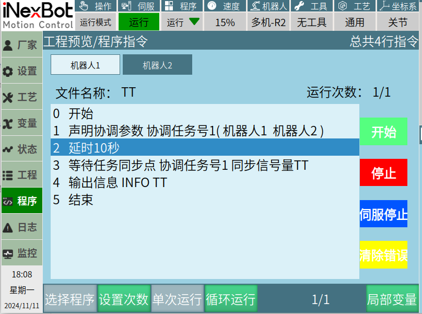Toggle 循环运行 loop run mode
Image resolution: width=422 pixels, height=314 pixels.
point(230,299)
